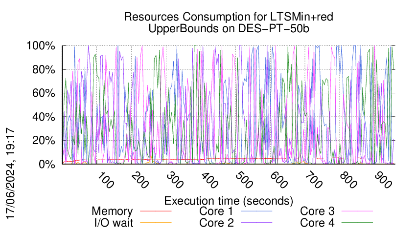
Task: Click the 500 x-axis tick label
Action: click(244, 180)
